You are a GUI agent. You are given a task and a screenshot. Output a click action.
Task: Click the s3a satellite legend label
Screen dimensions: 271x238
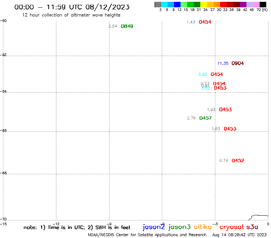pos(252,227)
